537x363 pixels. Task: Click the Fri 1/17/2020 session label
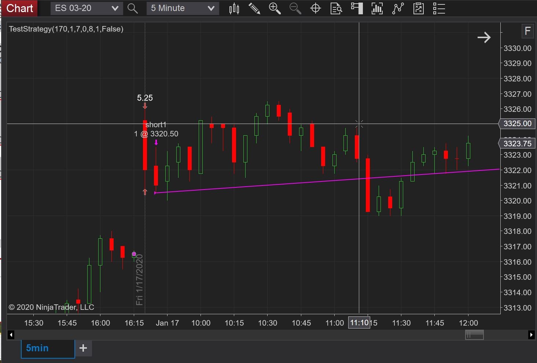tap(139, 280)
